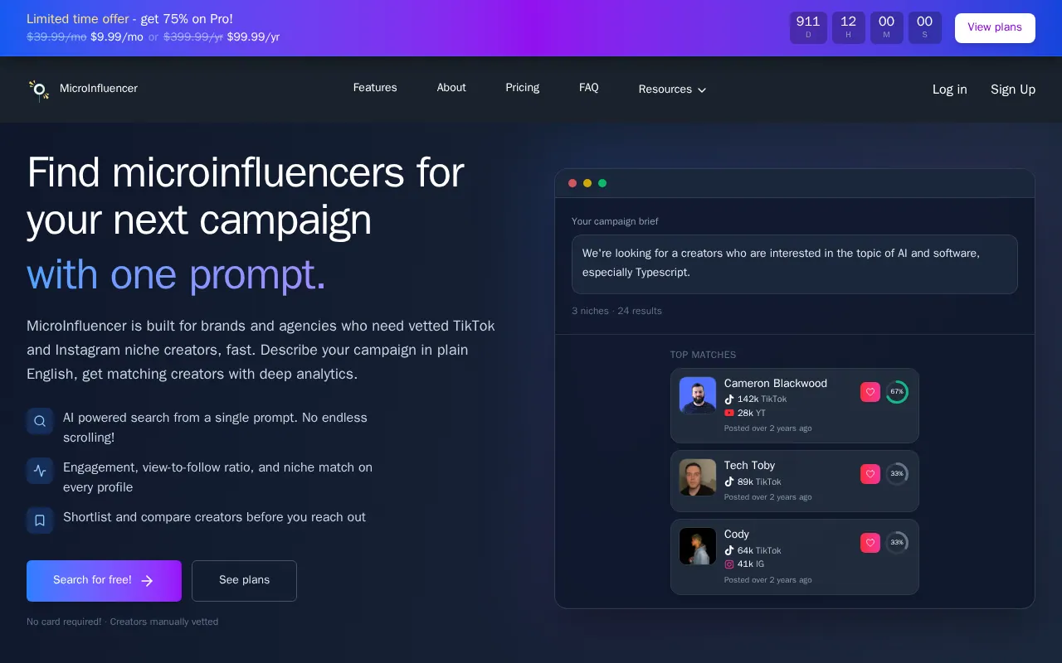Click Cameron Blackwood's YouTube icon

point(729,413)
